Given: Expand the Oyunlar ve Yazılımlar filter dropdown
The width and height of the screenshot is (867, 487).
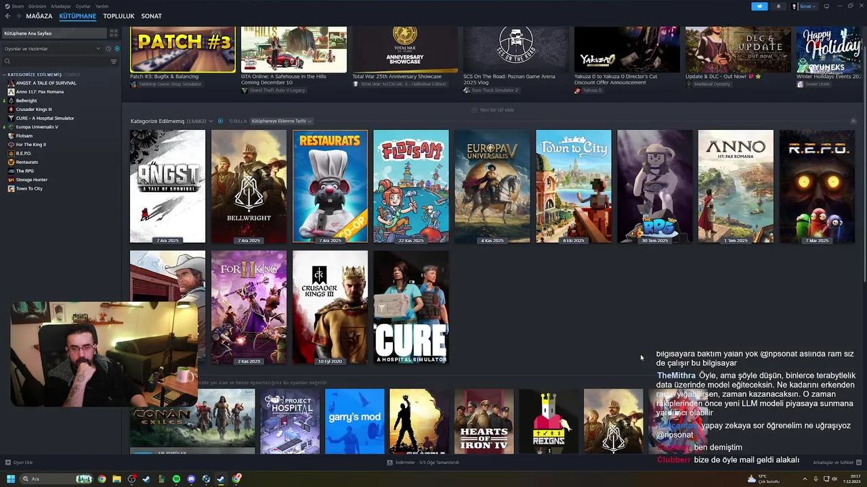Looking at the screenshot, I should coord(51,49).
